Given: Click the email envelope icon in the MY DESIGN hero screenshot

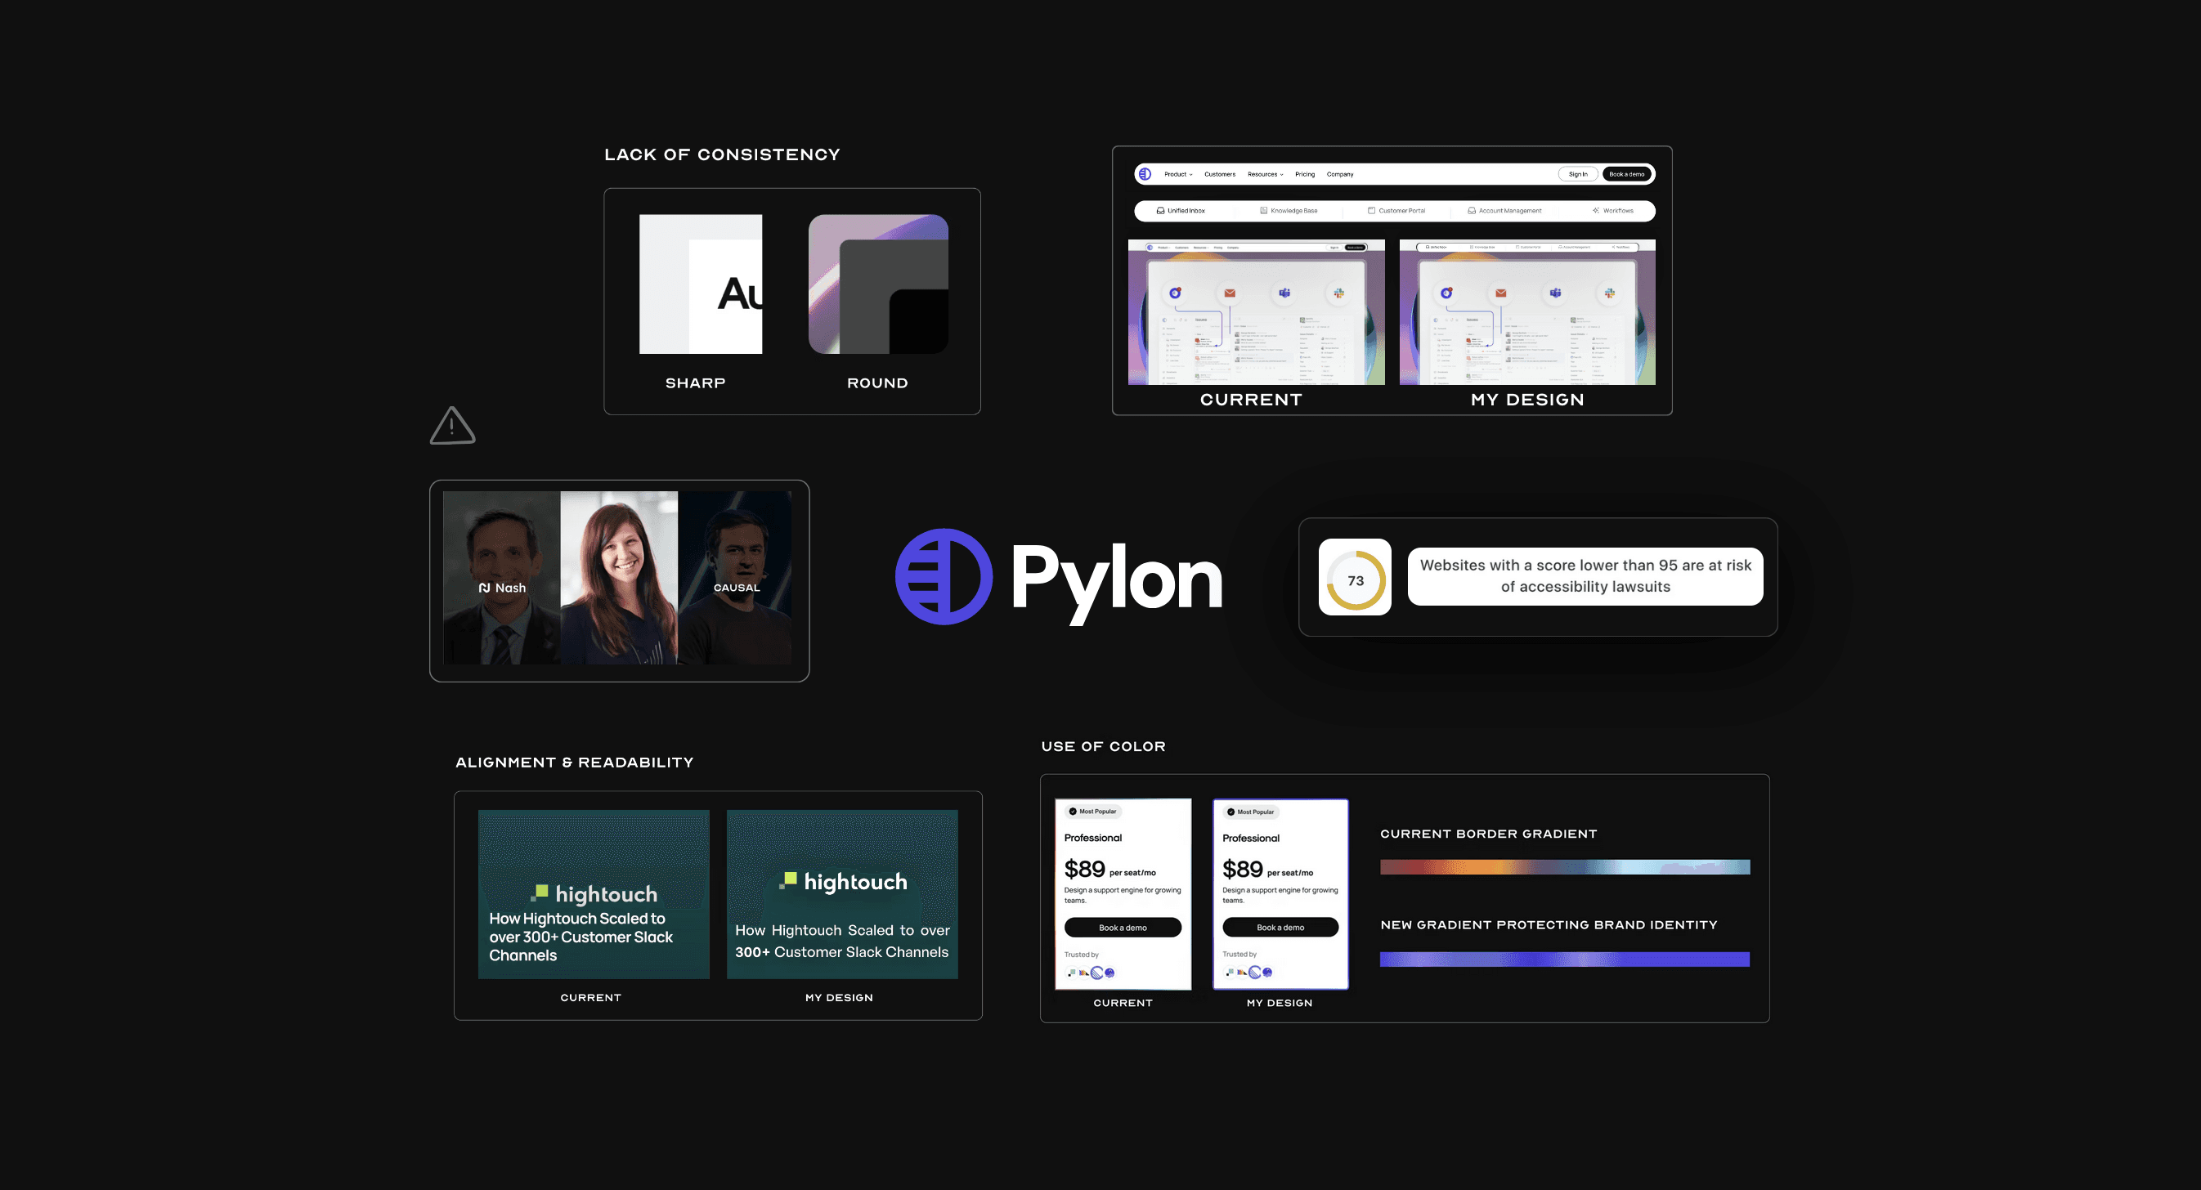Looking at the screenshot, I should pos(1501,293).
